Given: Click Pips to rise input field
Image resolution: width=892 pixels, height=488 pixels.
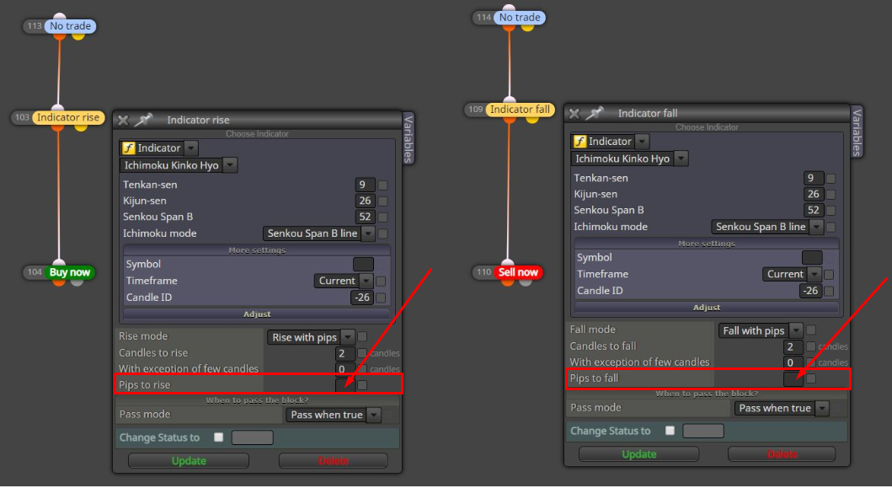Looking at the screenshot, I should tap(345, 385).
